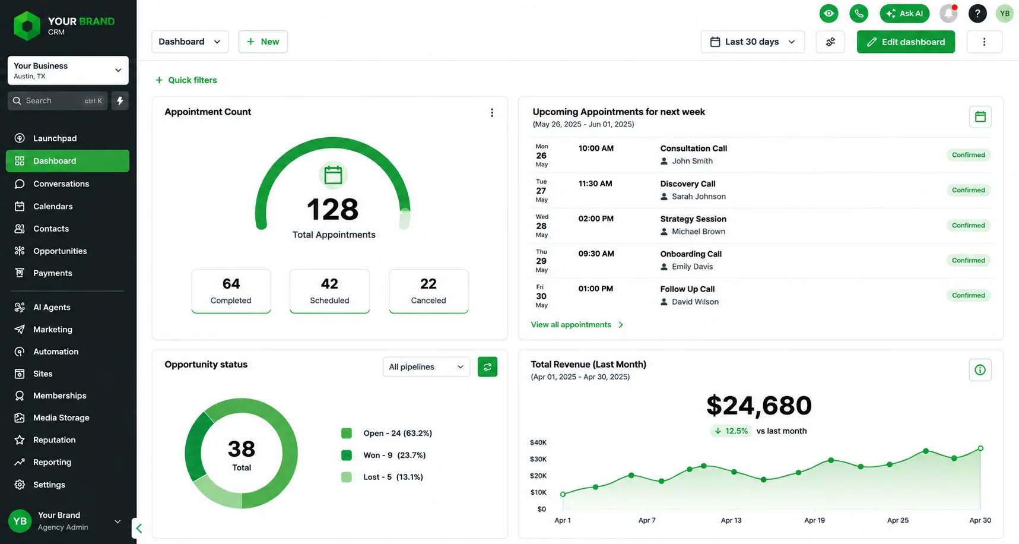
Task: Click the lightning quick actions icon
Action: click(120, 101)
